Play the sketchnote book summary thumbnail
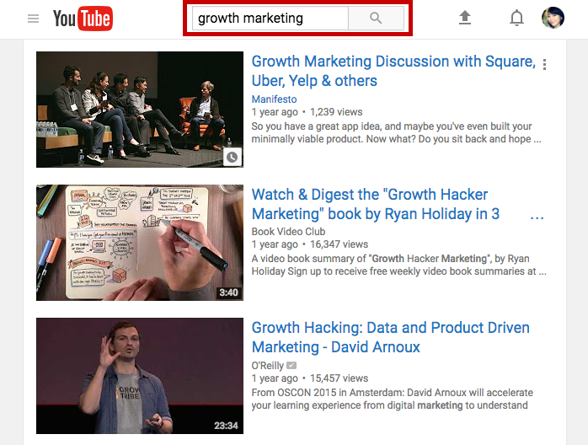This screenshot has height=445, width=588. point(140,243)
